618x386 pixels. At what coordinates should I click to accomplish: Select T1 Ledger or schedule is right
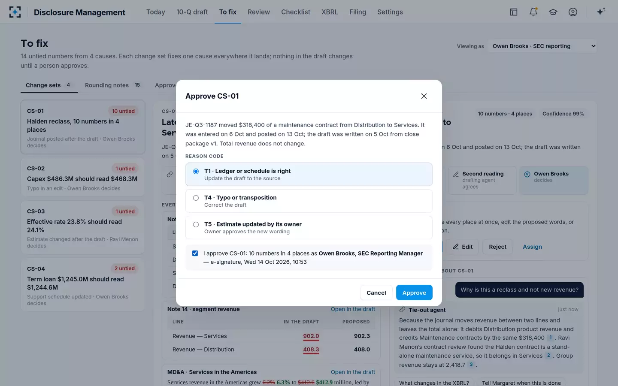(x=309, y=174)
